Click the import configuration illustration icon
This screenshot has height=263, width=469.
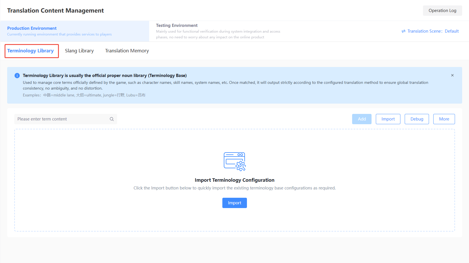[235, 161]
